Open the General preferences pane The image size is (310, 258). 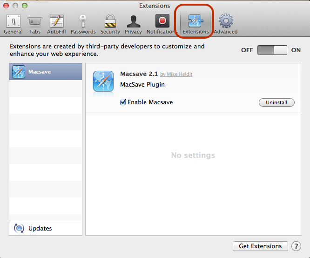point(13,24)
